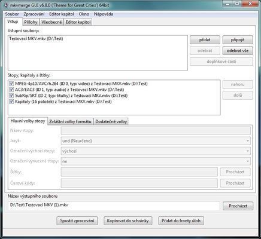The height and width of the screenshot is (239, 261).
Task: Uncheck the MPEG-4p10/AVC/h.264 video track
Action: (11, 84)
